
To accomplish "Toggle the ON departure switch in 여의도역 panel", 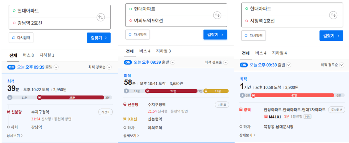I will tap(128, 62).
